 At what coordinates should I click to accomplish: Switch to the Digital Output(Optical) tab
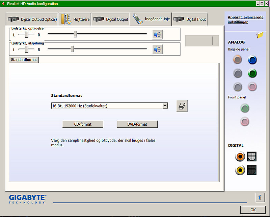click(32, 19)
